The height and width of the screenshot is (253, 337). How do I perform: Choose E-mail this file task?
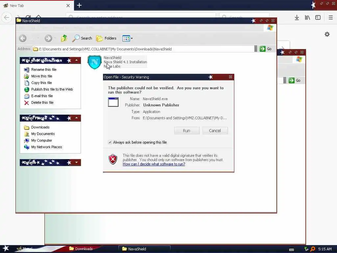click(x=42, y=96)
